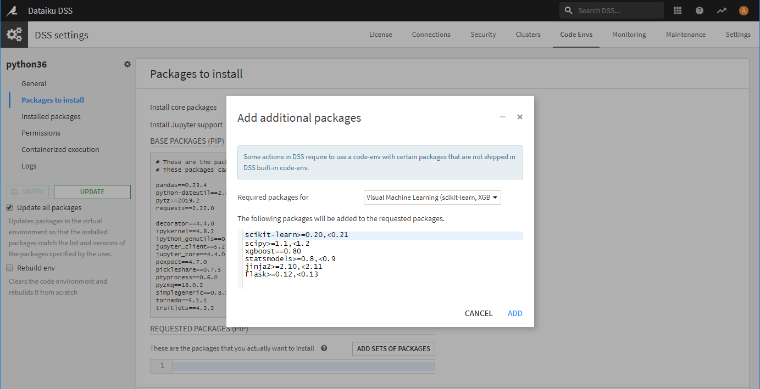The image size is (760, 389).
Task: Click the SAVED! button
Action: tap(28, 192)
